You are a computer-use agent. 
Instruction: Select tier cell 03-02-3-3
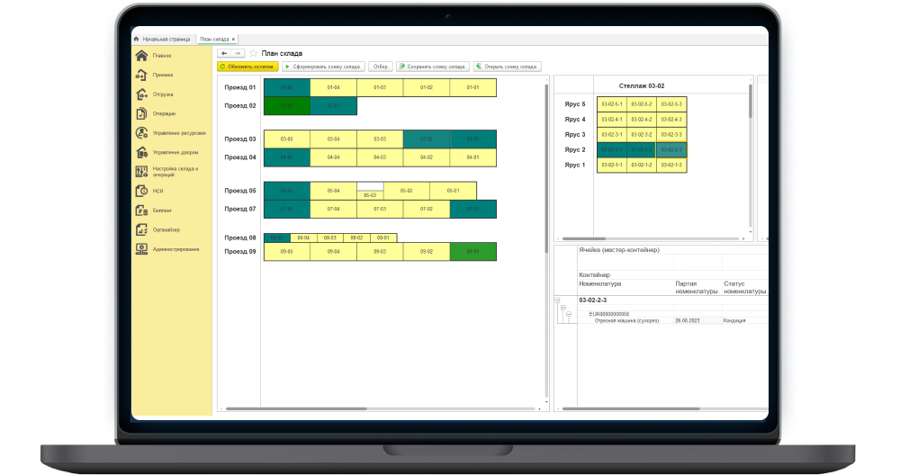pos(671,135)
